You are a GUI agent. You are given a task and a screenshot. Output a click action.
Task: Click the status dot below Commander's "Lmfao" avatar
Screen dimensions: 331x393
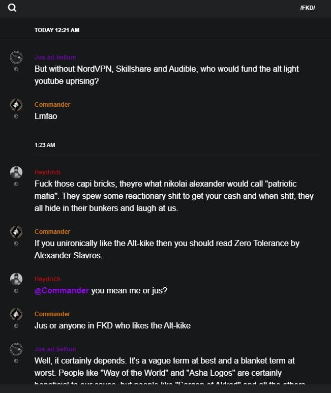click(16, 116)
